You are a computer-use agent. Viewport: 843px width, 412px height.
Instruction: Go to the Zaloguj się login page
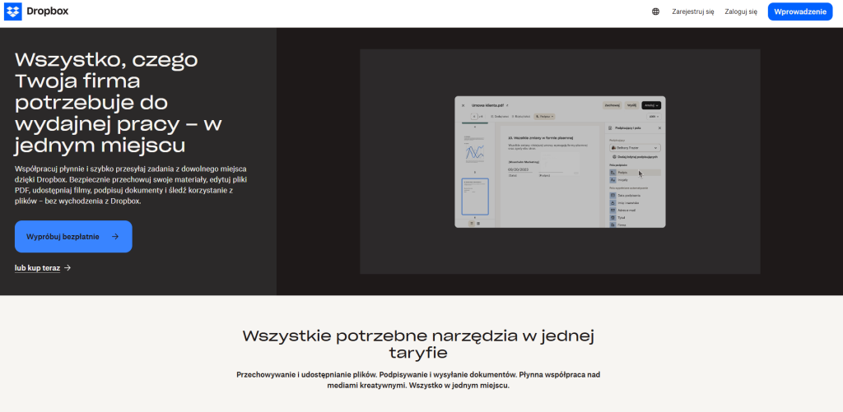click(x=741, y=12)
